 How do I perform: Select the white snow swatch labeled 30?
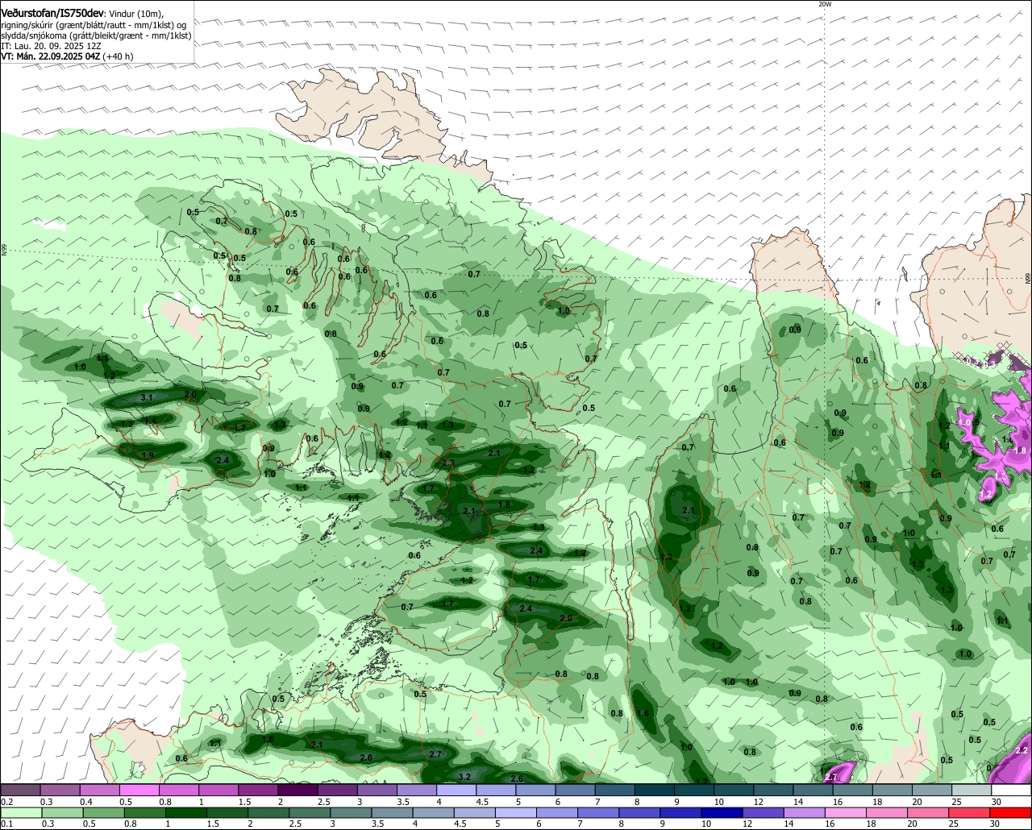pyautogui.click(x=1011, y=791)
